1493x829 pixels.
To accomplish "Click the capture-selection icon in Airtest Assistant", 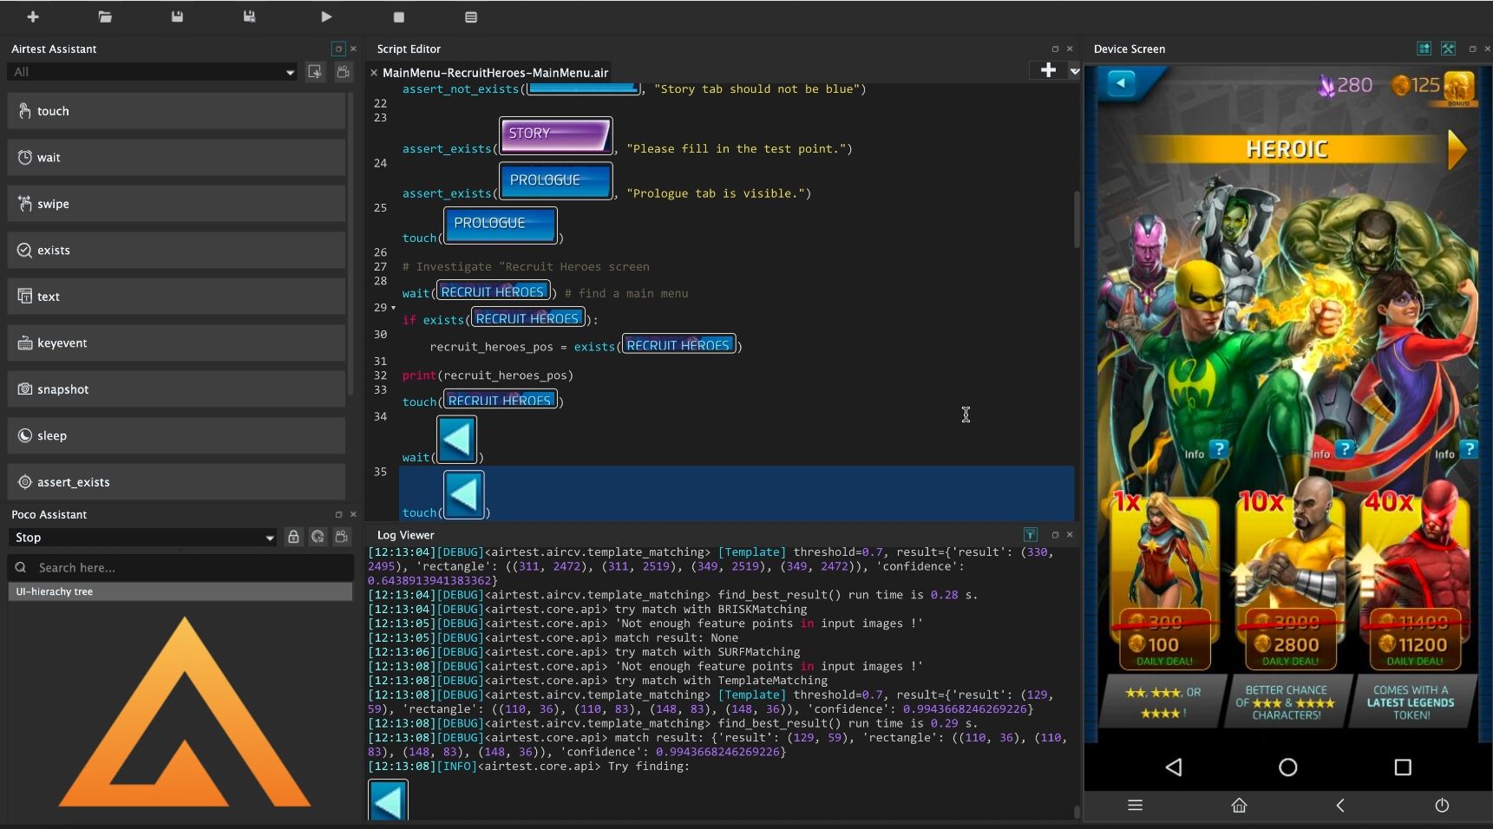I will (315, 72).
